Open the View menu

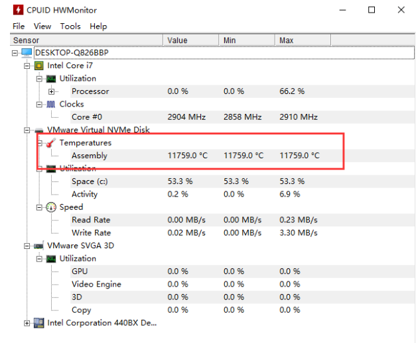coord(42,26)
